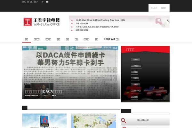Open the Motel 6 sign article thumbnail

[x=44, y=121]
